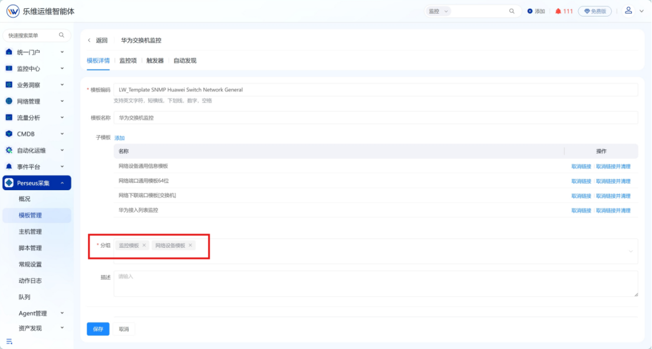
Task: Switch to the 自动发现 tab
Action: [185, 61]
